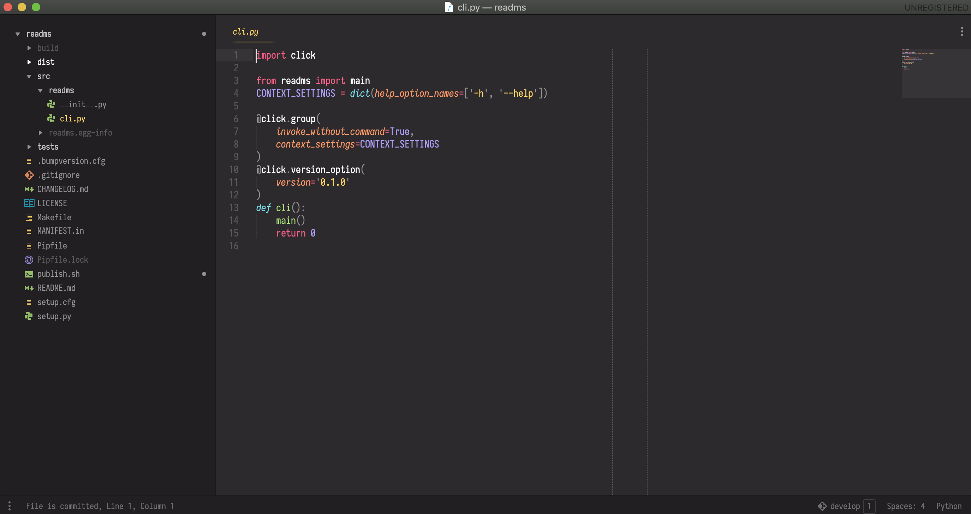Viewport: 971px width, 514px height.
Task: Collapse the src folder
Action: [x=29, y=77]
